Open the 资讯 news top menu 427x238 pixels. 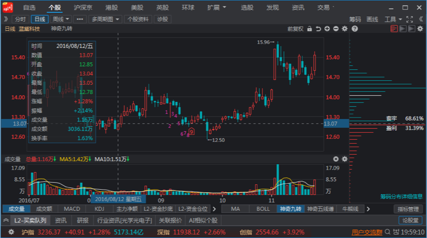pyautogui.click(x=298, y=8)
